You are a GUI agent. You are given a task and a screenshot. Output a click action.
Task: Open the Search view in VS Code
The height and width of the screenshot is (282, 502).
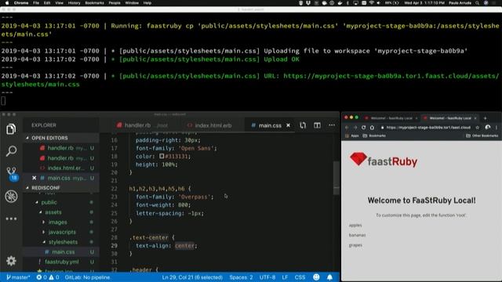(11, 151)
